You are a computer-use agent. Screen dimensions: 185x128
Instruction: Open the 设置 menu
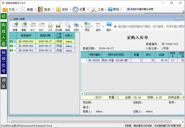[80, 10]
